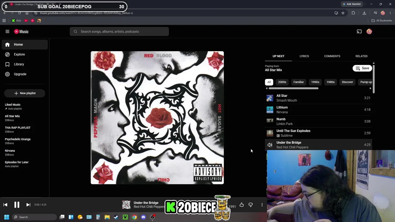Save the queue with Save button

click(362, 68)
